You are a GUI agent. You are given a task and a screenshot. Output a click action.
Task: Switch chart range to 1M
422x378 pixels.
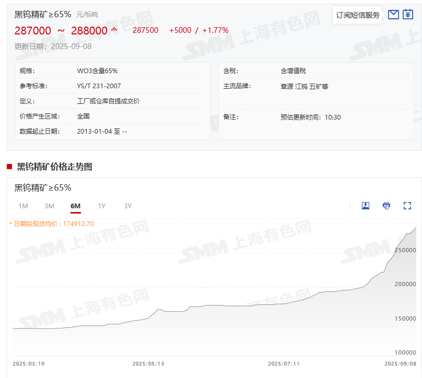click(x=23, y=206)
